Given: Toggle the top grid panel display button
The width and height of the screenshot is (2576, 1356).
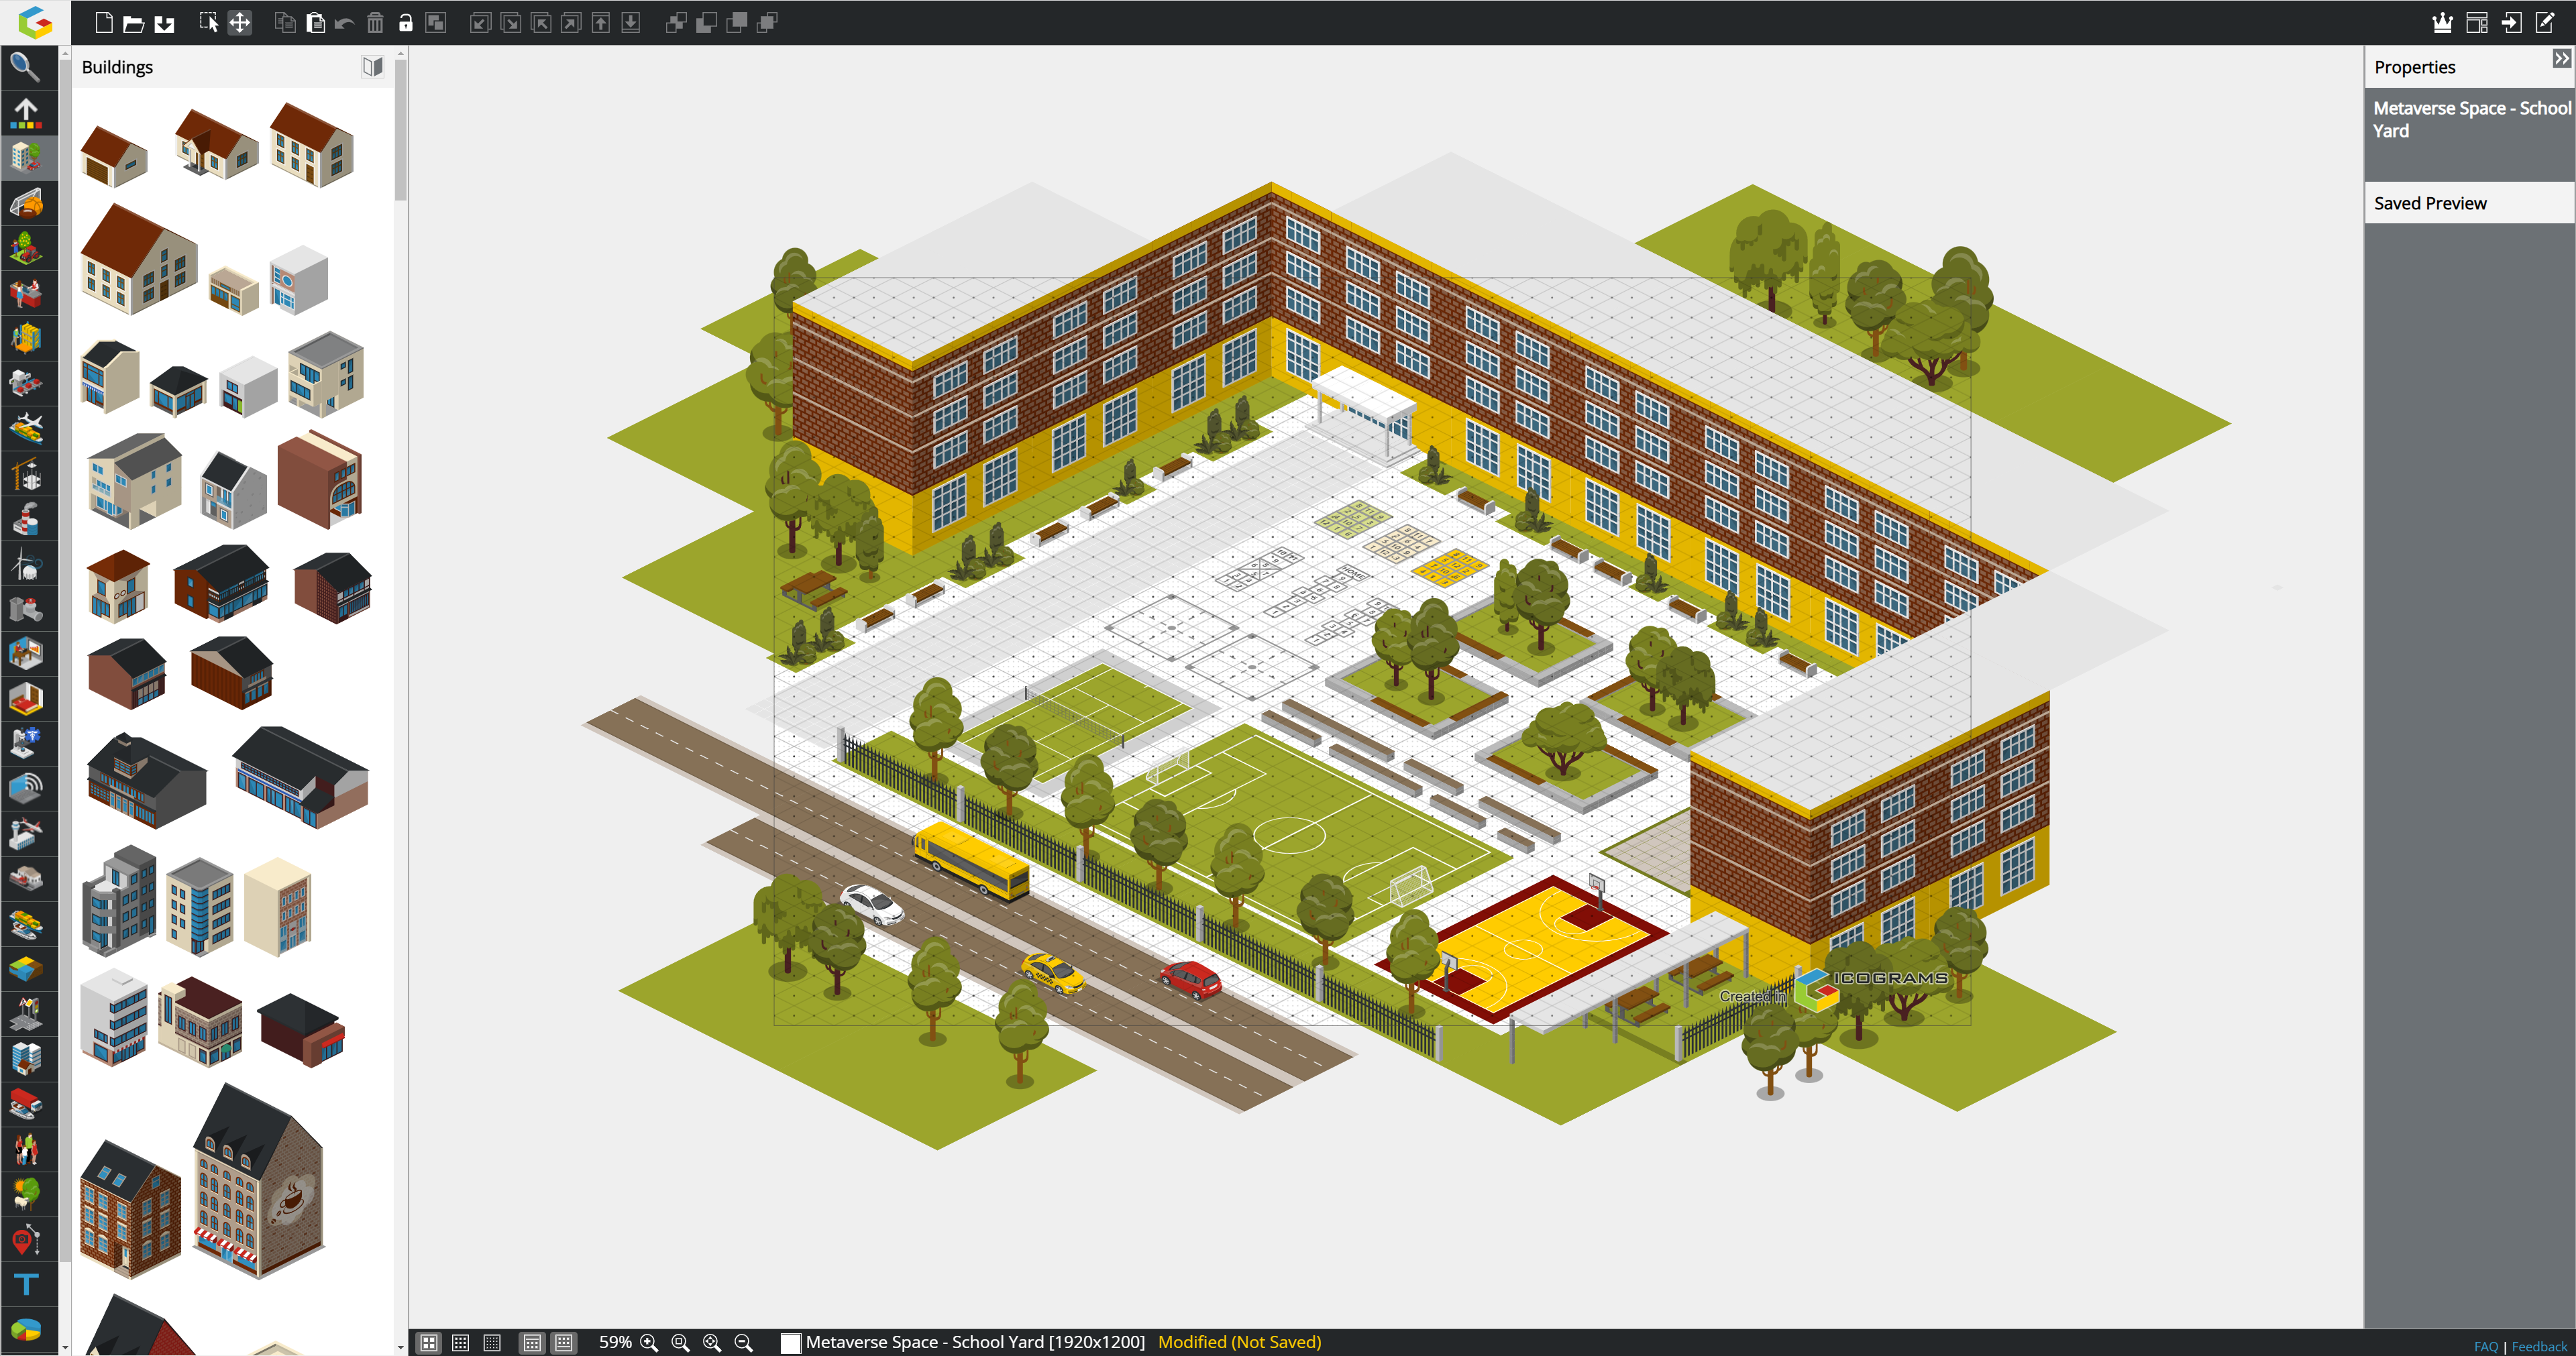Looking at the screenshot, I should [x=533, y=1342].
